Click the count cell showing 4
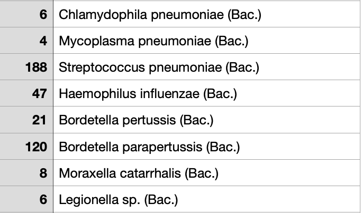This screenshot has height=213, width=362. [26, 41]
